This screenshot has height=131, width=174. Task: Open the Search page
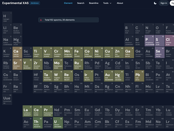[81, 3]
